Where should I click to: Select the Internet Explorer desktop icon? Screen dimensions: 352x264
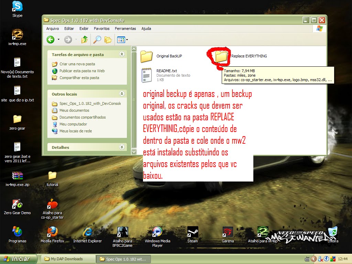(87, 235)
